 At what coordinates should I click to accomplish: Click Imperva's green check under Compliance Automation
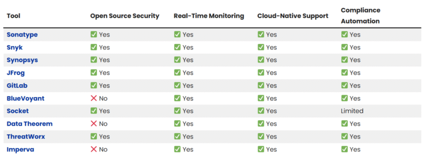(345, 149)
